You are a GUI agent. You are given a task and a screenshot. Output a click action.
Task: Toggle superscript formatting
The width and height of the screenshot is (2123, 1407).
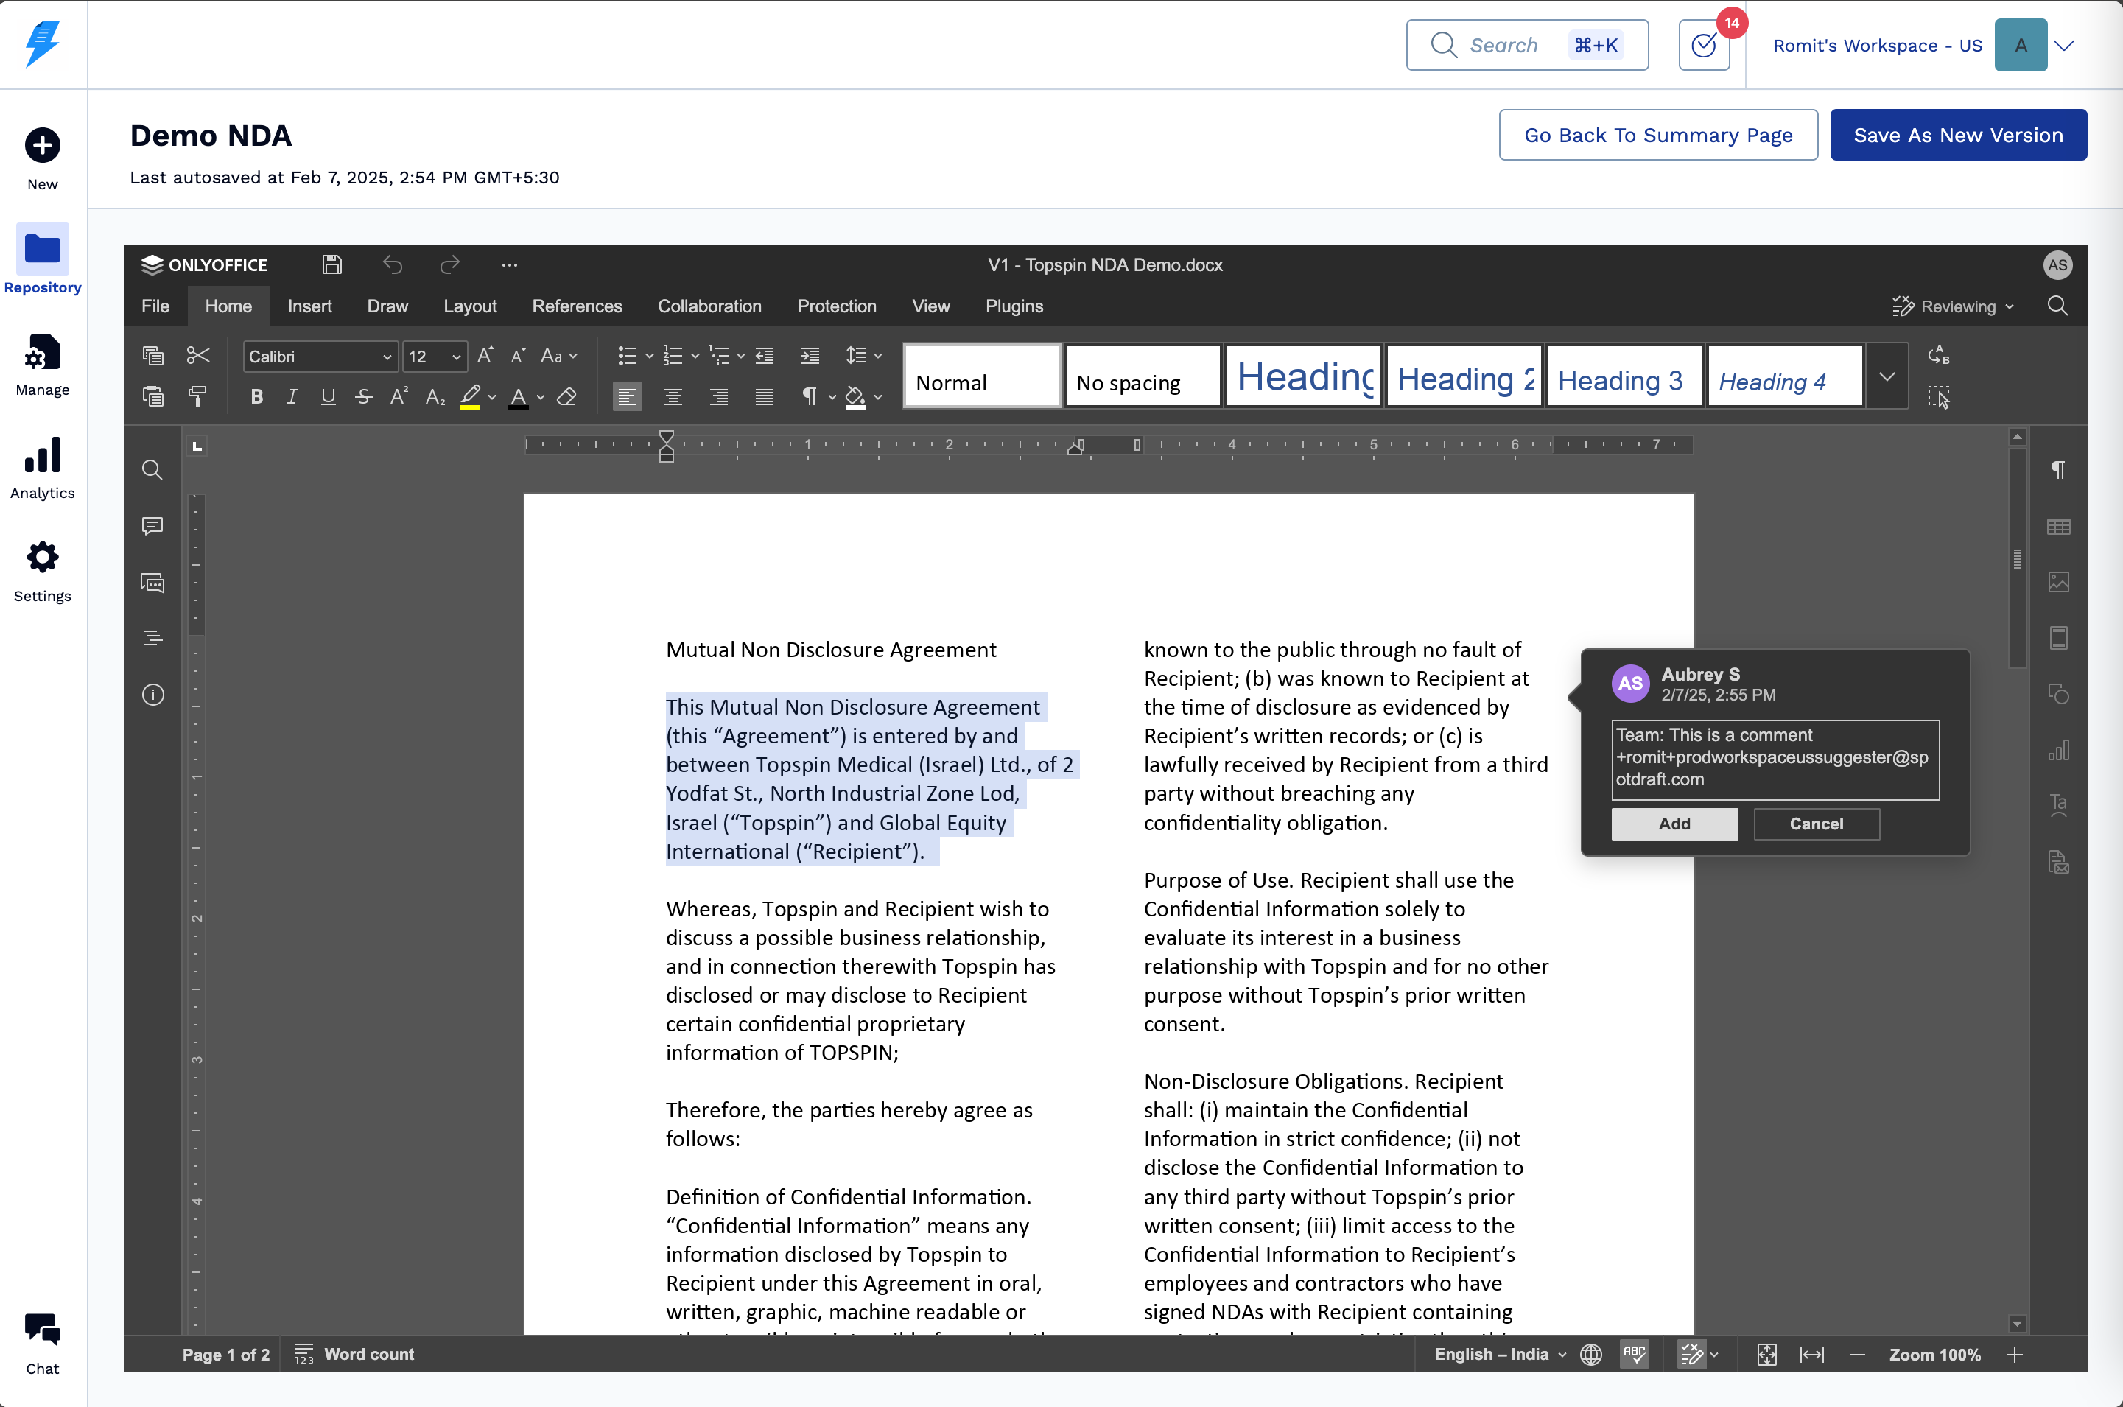click(399, 396)
